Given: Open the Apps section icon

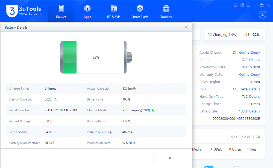Looking at the screenshot, I should tap(87, 9).
